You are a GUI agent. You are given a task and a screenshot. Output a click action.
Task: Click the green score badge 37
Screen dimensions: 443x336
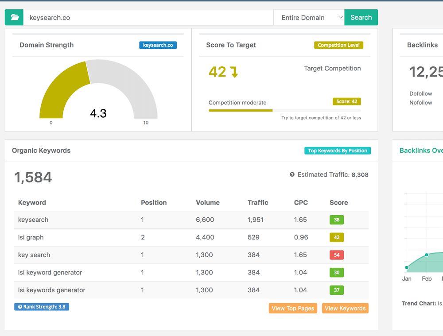tap(337, 290)
